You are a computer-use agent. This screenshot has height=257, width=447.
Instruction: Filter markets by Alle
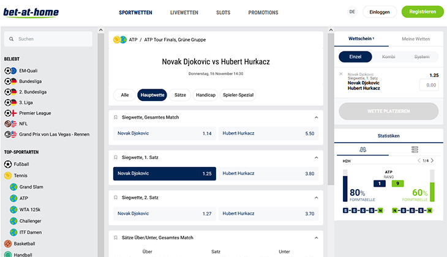124,95
